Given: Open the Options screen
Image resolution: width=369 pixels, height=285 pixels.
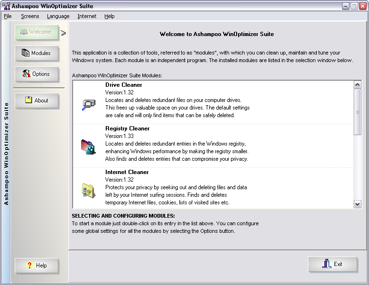Looking at the screenshot, I should pos(37,74).
